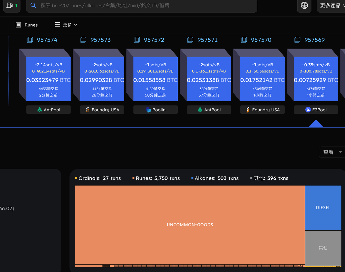Select the 0.01558558 BTC block cube
This screenshot has width=345, height=272.
155,79
